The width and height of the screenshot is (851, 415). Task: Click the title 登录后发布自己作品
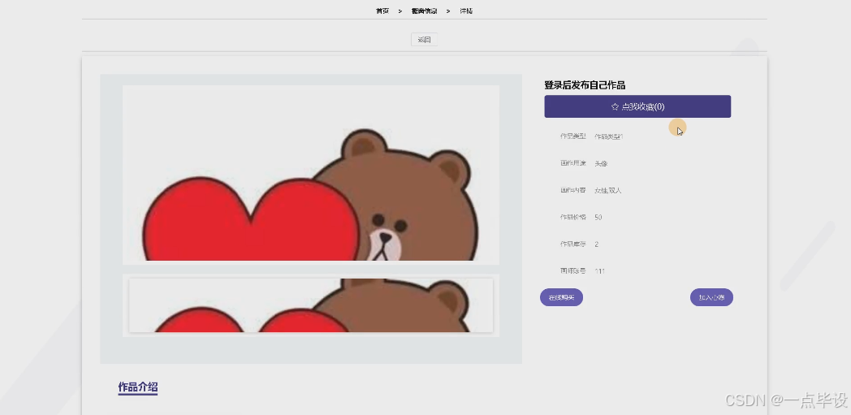(x=585, y=85)
